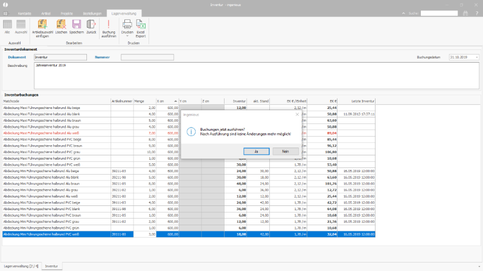Click the Auswahl toolbar icon
Screen dimensions: 483x271
(x=21, y=25)
